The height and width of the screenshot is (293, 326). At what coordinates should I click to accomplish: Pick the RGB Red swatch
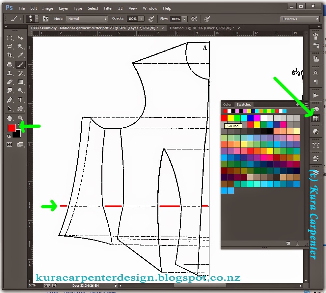225,117
